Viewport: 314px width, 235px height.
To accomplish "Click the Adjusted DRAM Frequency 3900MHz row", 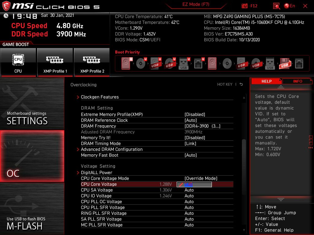I will (157, 132).
